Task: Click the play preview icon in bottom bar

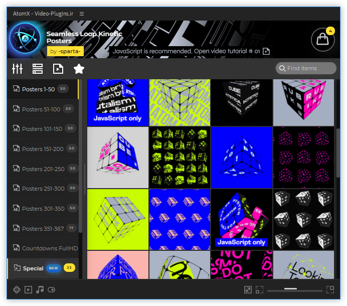Action: point(28,289)
